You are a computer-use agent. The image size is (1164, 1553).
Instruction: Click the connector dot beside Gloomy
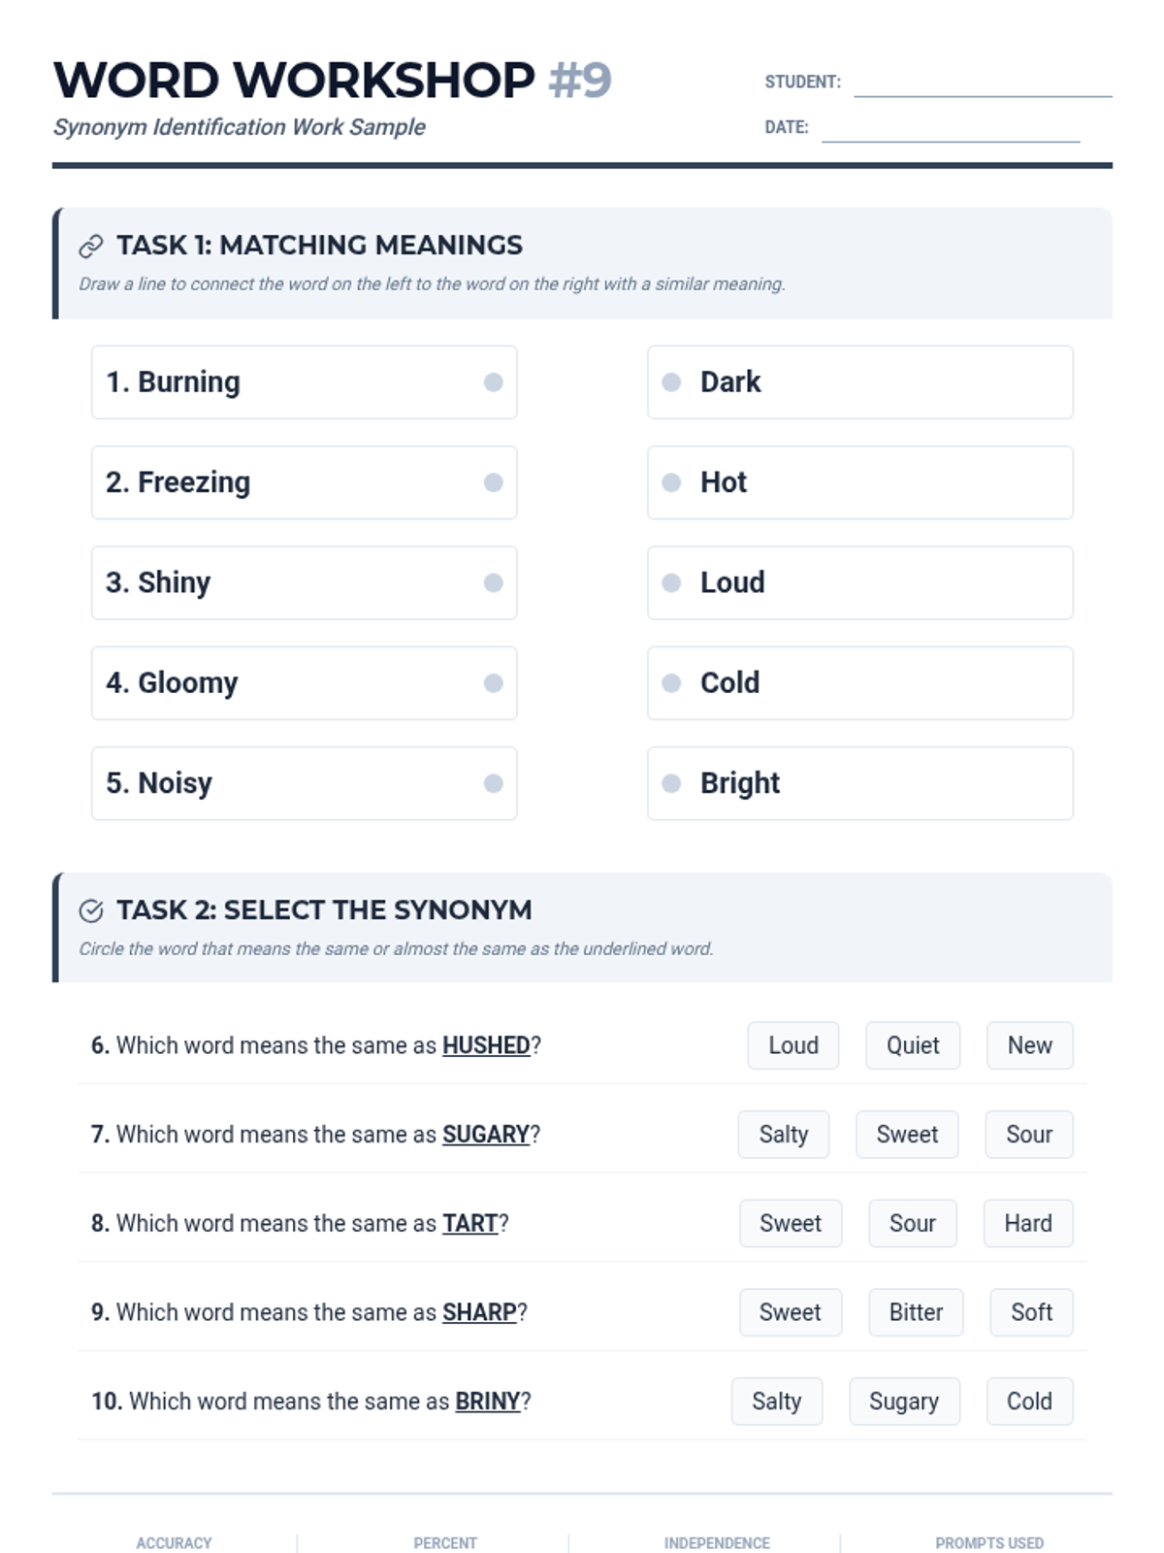(493, 683)
